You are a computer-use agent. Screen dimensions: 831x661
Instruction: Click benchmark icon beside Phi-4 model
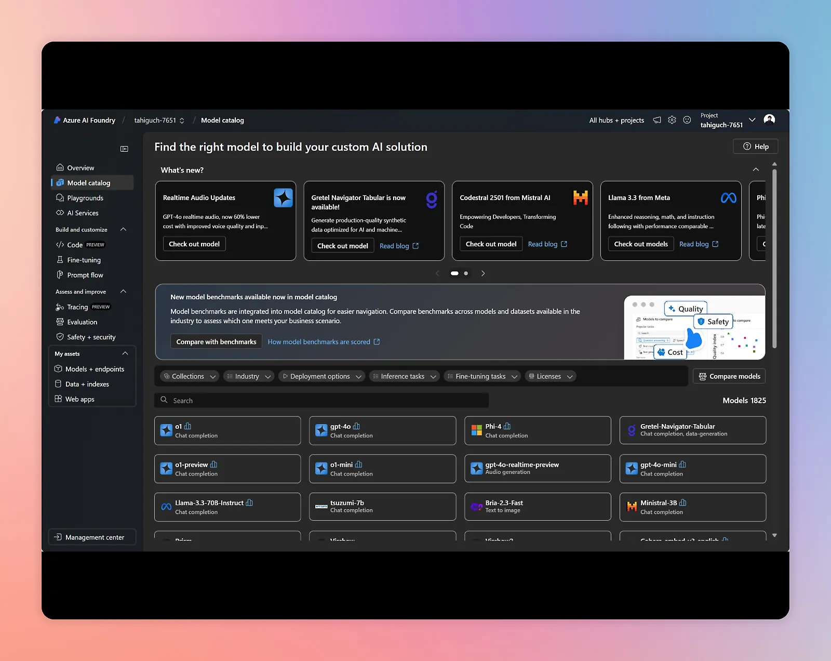pyautogui.click(x=507, y=426)
